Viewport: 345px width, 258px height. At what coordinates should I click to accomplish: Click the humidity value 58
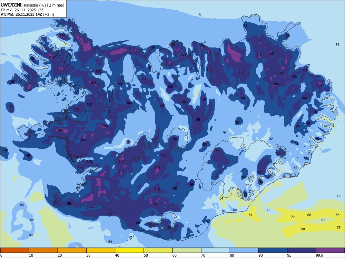pyautogui.click(x=303, y=229)
